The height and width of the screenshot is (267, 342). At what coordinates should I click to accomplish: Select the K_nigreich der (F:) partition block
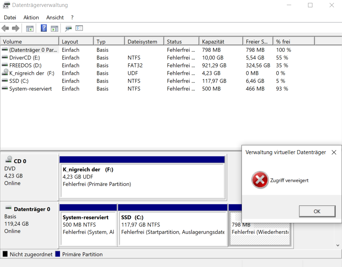pyautogui.click(x=143, y=180)
